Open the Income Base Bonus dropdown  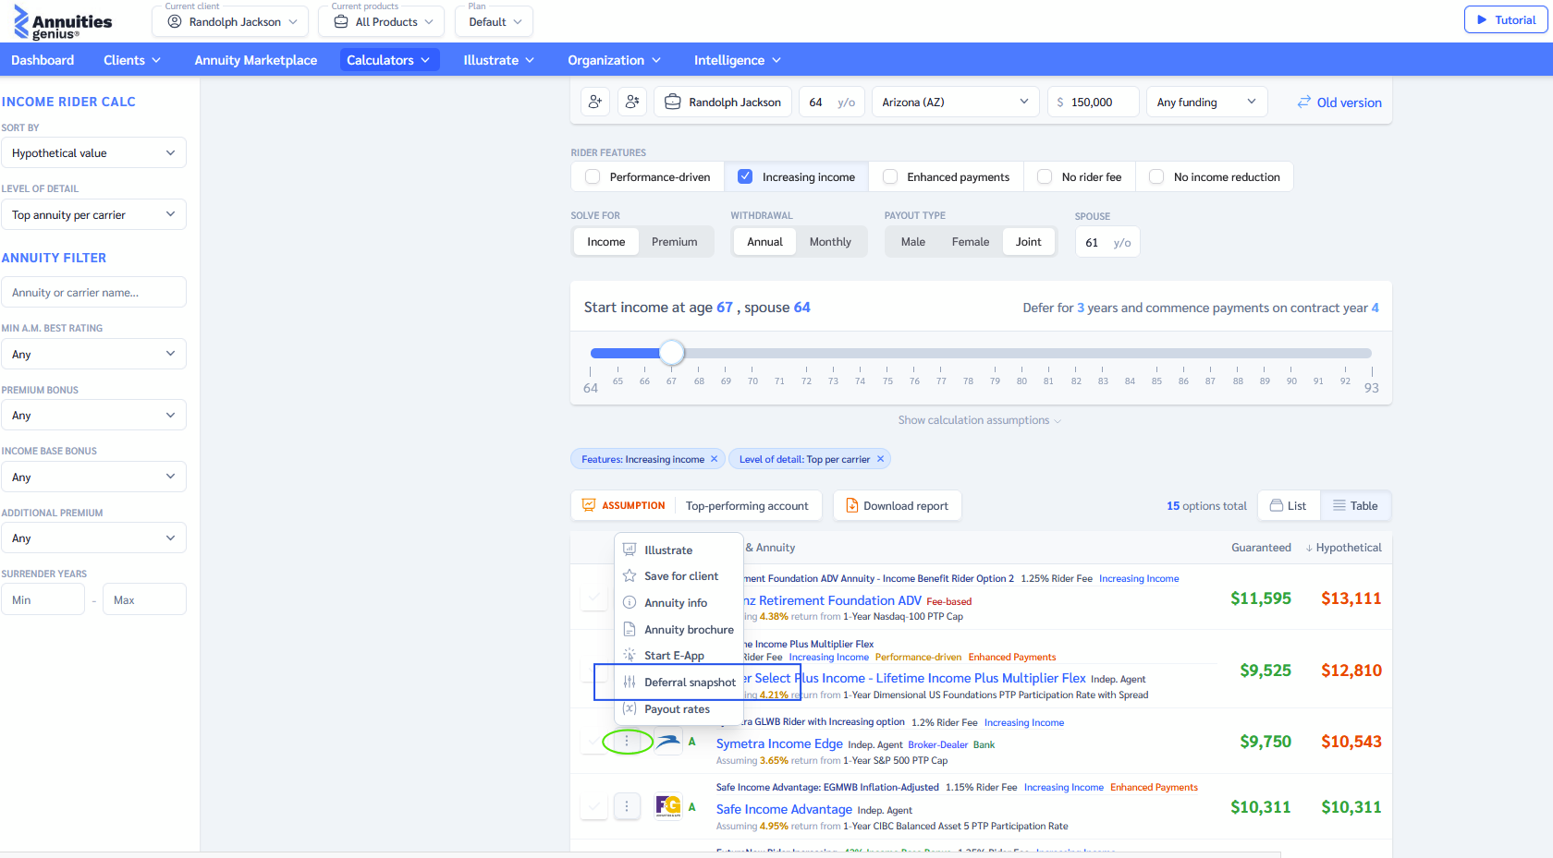tap(93, 477)
